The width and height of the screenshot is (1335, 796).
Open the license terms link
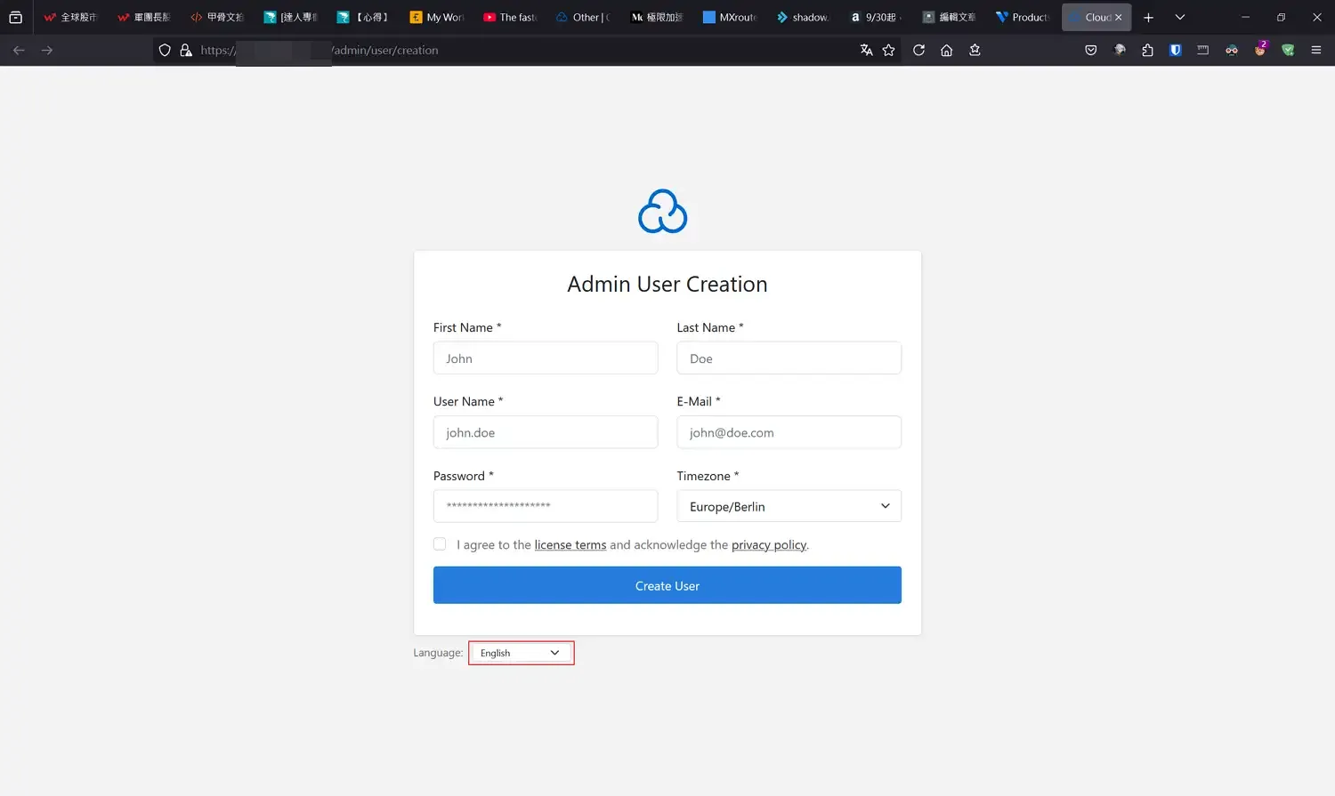click(x=570, y=545)
